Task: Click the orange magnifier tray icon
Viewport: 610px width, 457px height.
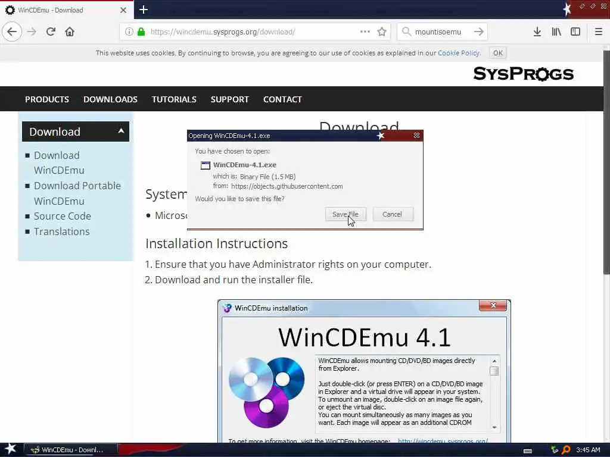Action: point(567,450)
